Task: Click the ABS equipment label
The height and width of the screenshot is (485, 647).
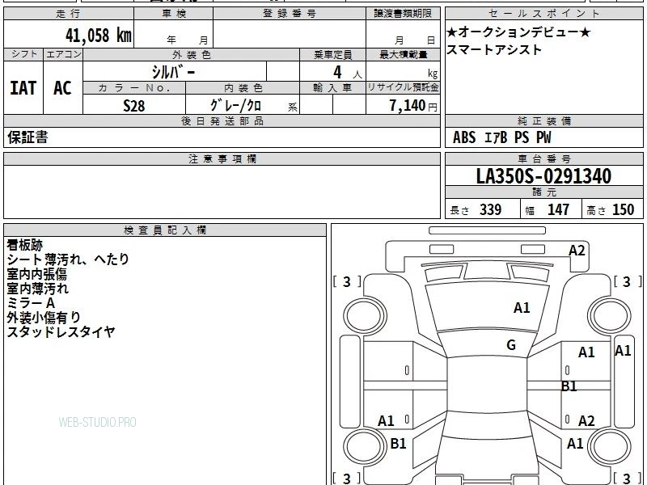Action: tap(464, 137)
